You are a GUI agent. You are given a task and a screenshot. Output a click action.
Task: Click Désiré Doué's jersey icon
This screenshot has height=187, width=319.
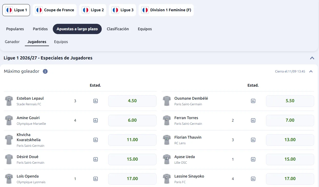point(9,159)
